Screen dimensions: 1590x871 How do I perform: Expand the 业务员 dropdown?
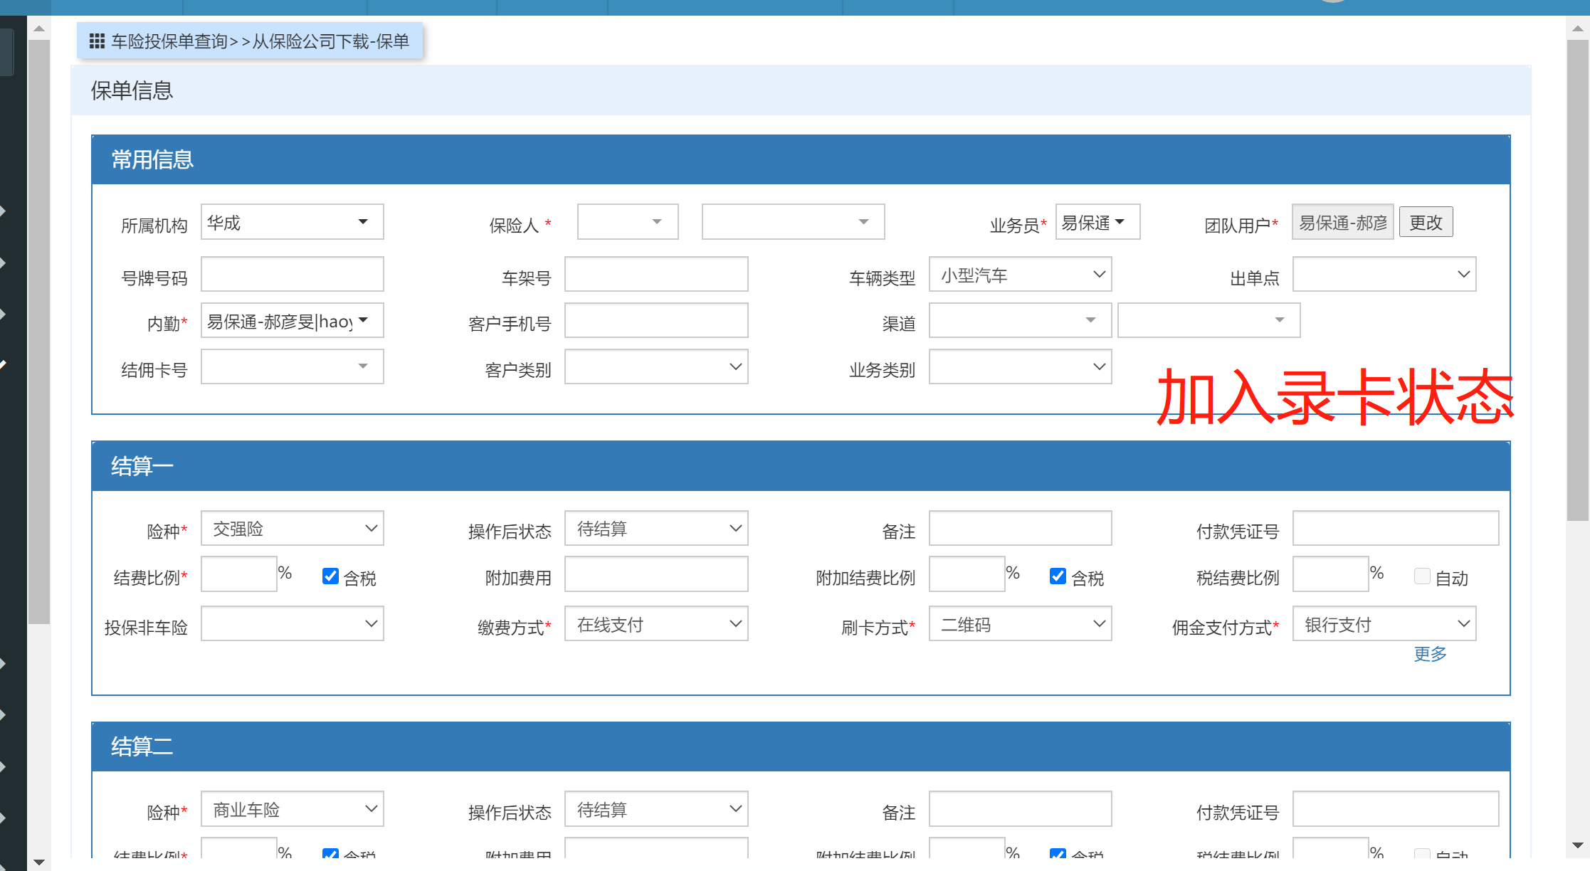[1097, 222]
